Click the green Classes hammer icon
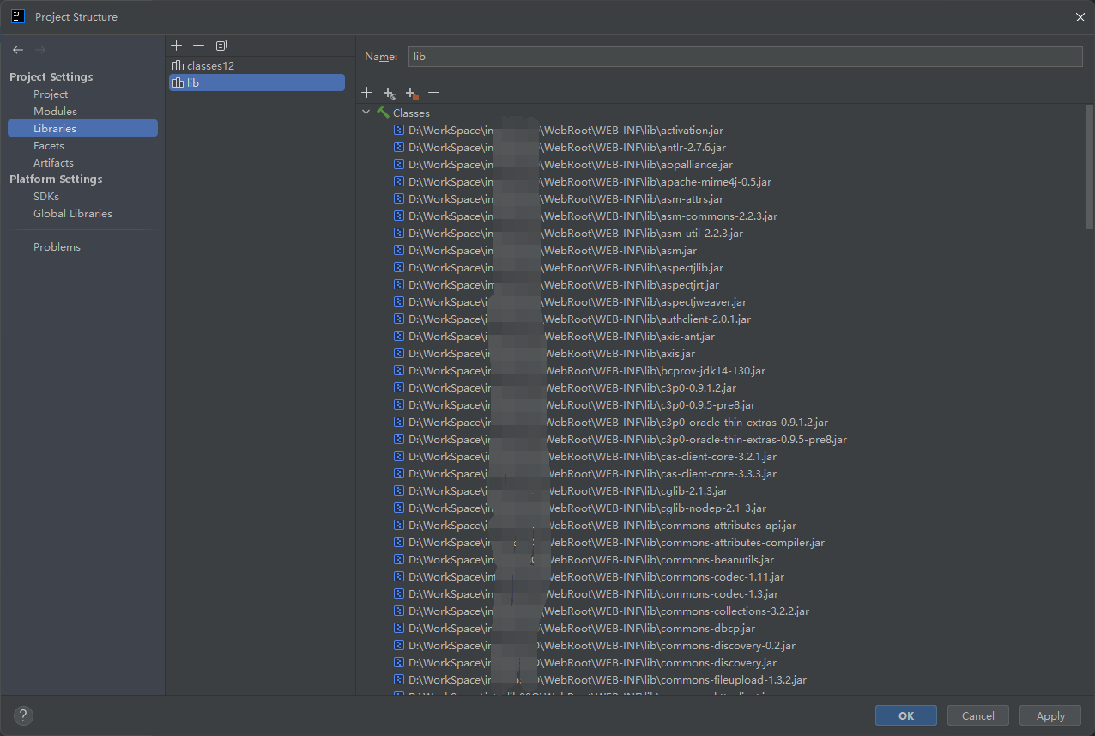Screen dimensions: 1095x736 pyautogui.click(x=383, y=113)
